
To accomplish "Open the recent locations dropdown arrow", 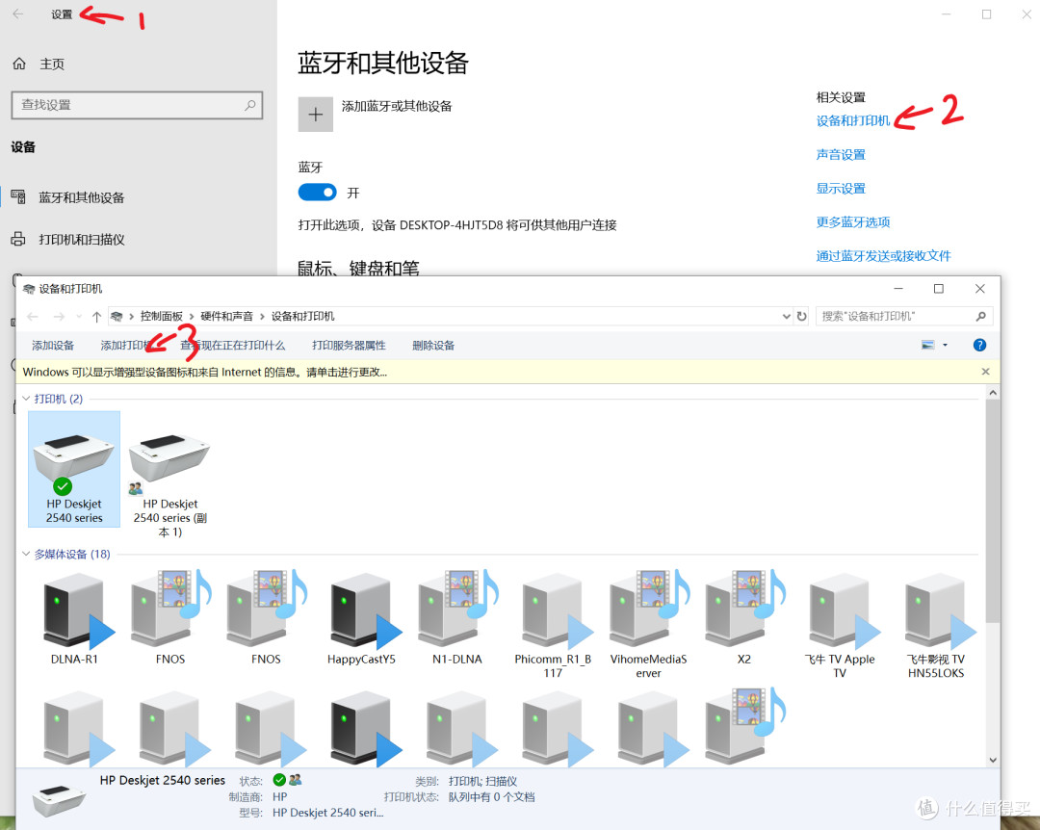I will point(80,317).
